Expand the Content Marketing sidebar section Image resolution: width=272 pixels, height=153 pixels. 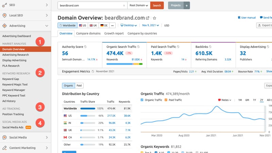pos(47,148)
